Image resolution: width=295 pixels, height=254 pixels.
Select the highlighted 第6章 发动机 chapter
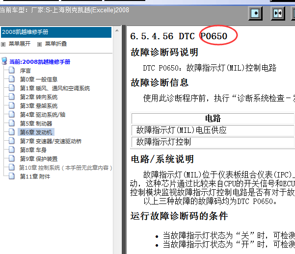coord(36,132)
